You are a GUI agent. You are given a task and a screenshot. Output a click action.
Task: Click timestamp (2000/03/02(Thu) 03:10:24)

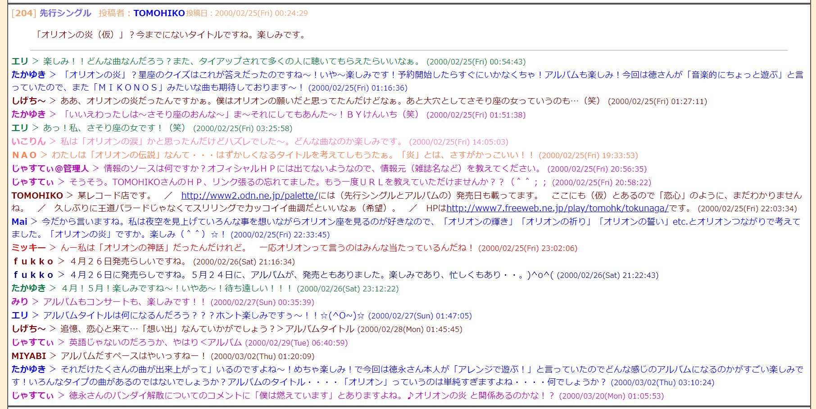[662, 382]
